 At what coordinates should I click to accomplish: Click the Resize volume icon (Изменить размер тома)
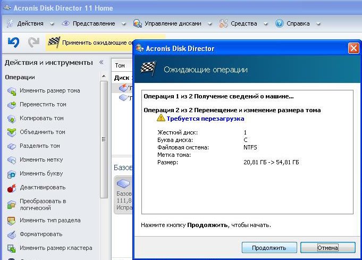pyautogui.click(x=12, y=91)
